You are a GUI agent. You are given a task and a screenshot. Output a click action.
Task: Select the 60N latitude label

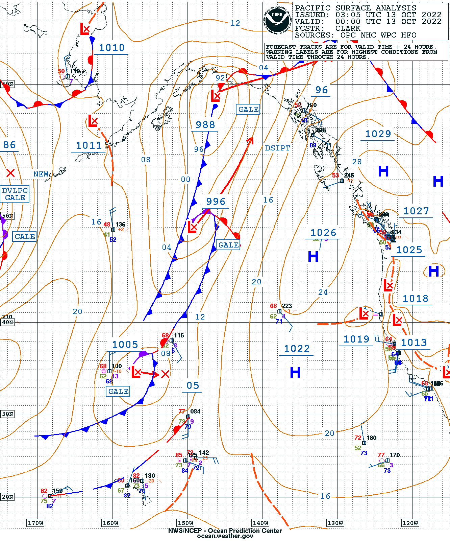(7, 84)
